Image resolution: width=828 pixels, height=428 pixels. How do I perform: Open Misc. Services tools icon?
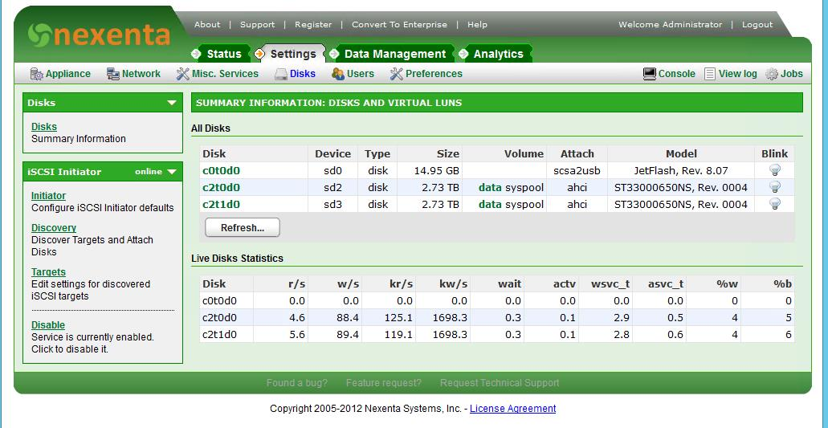(x=182, y=74)
